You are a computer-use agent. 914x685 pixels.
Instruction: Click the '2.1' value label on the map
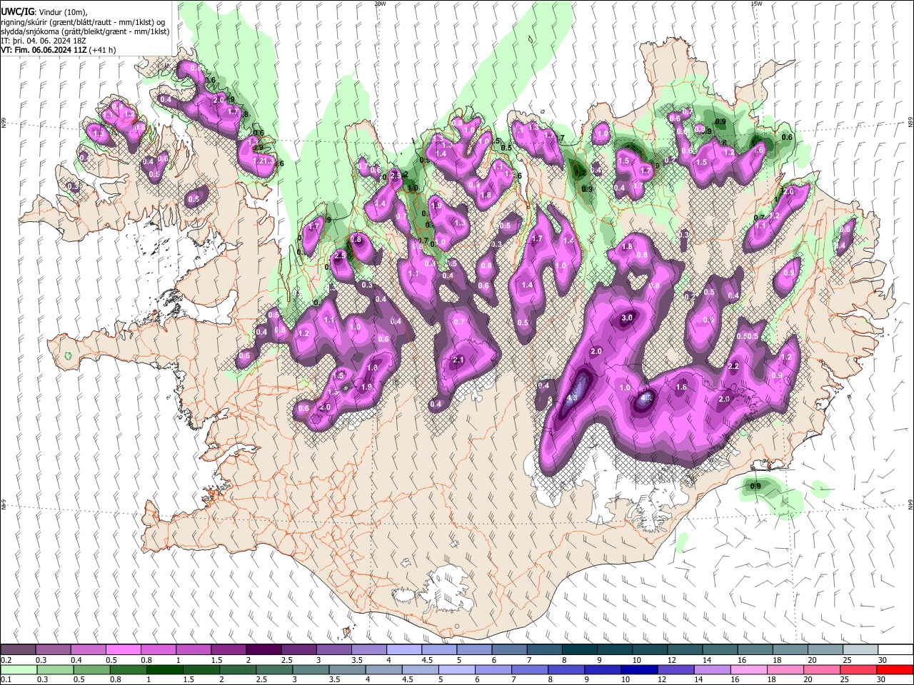458,360
